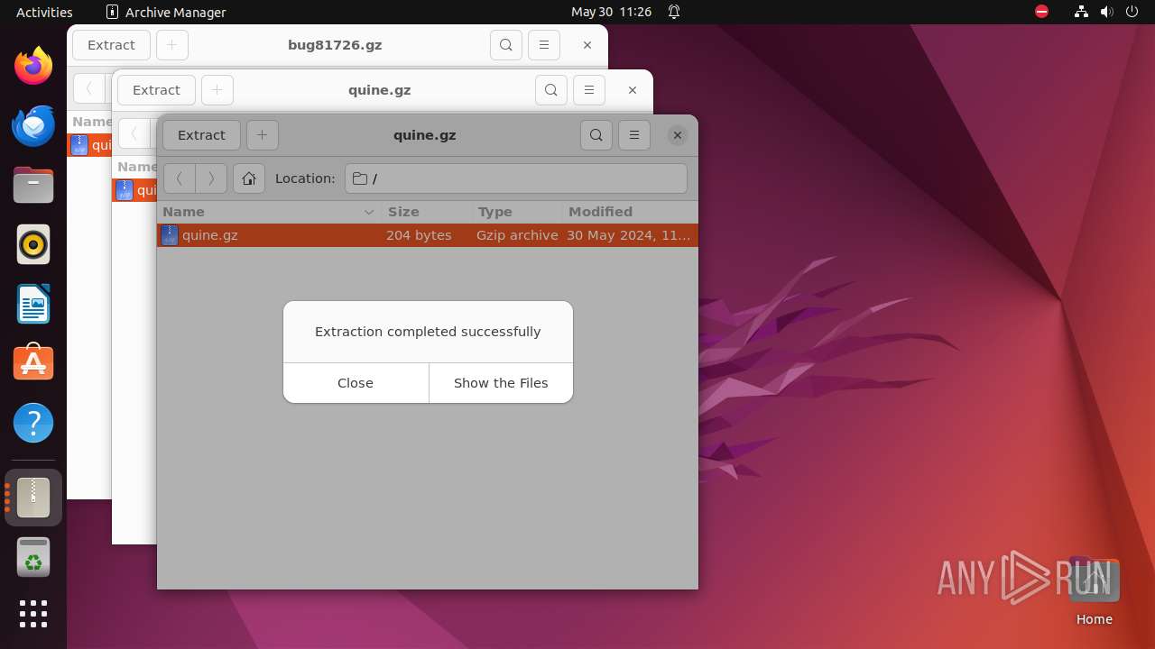Open hamburger menu in middle quine.gz window
This screenshot has width=1155, height=649.
pyautogui.click(x=589, y=90)
